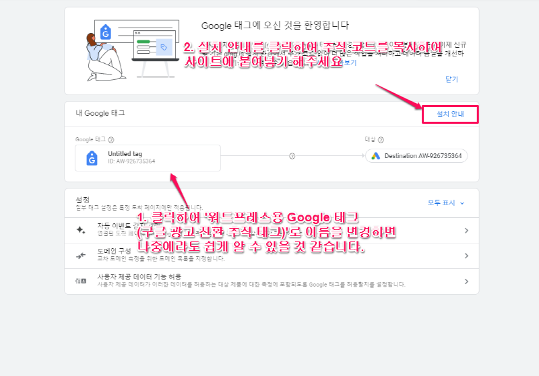Close the welcome banner with 닫기
This screenshot has width=539, height=376.
click(x=451, y=79)
